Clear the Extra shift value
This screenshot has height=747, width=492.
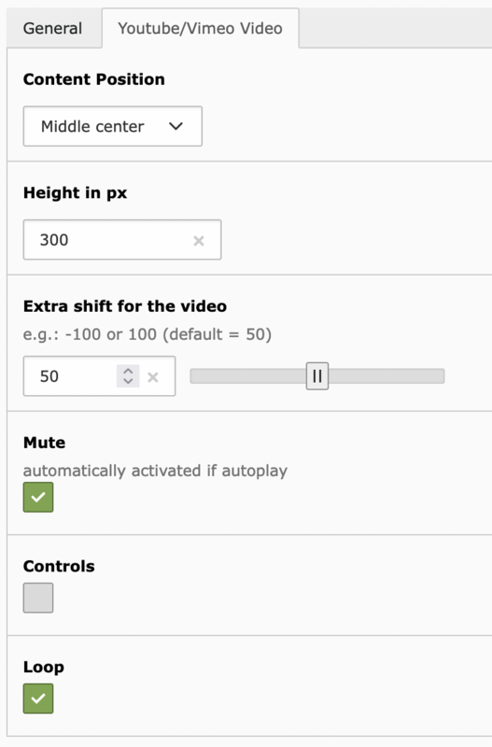pos(153,377)
